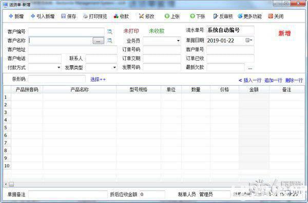The image size is (308, 203).
Task: Click the 价格 column header
Action: tap(224, 90)
